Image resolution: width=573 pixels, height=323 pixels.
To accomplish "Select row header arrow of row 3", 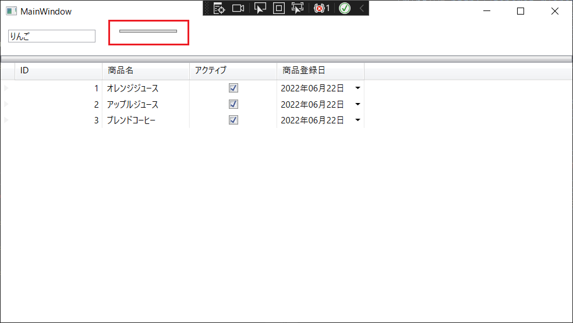I will click(x=8, y=120).
